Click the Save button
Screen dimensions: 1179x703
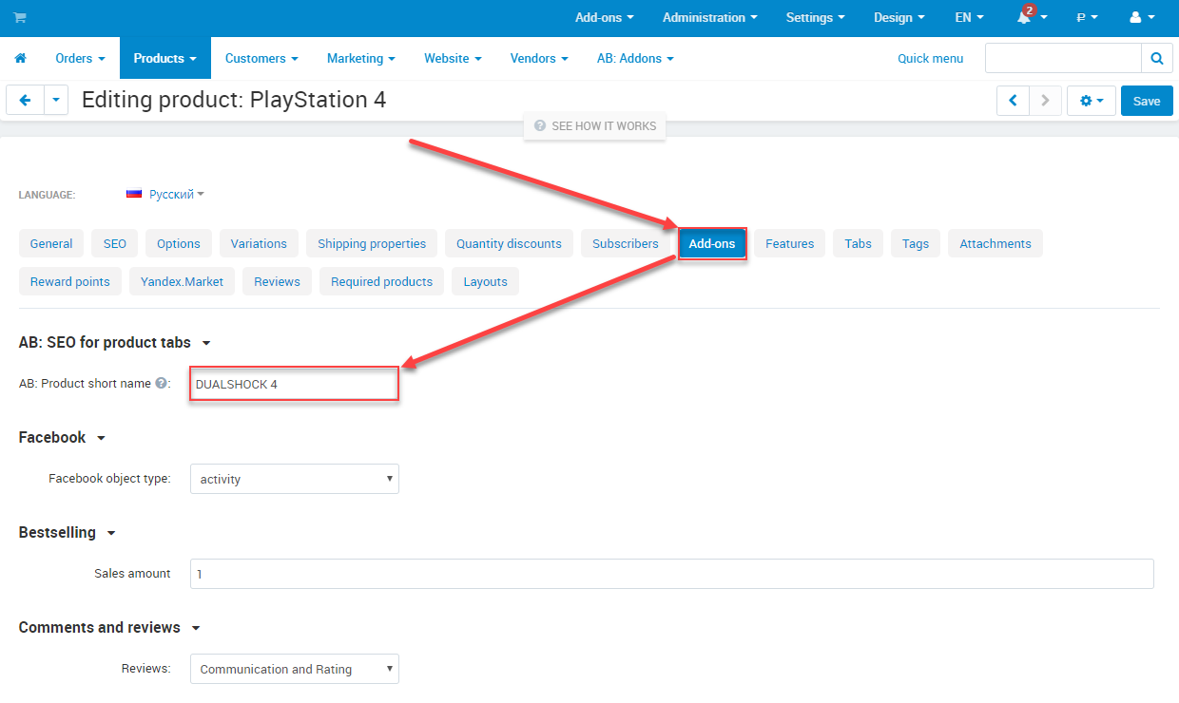click(1146, 100)
